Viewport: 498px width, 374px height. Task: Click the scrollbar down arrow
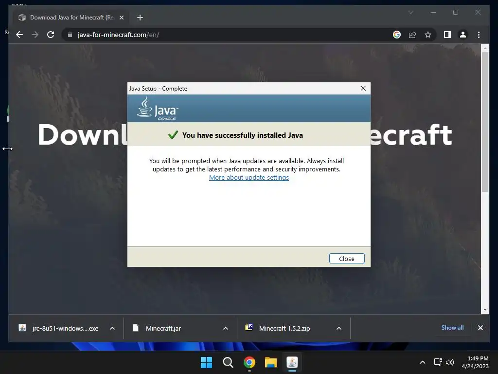(485, 309)
